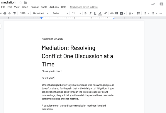This screenshot has width=166, height=113.
Task: Open the Help menu
Action: (x=64, y=7)
